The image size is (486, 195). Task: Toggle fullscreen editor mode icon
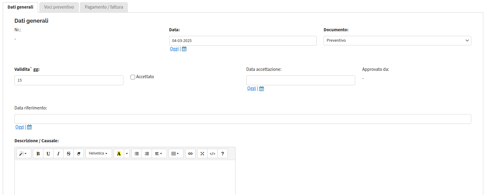[202, 154]
